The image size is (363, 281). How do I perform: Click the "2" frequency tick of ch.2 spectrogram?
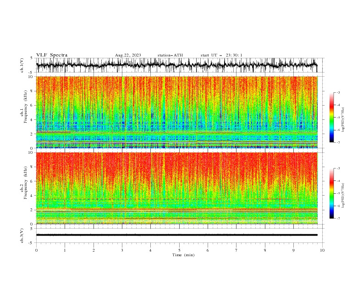tap(32, 210)
